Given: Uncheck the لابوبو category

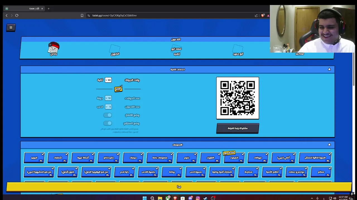Looking at the screenshot, I should [34, 157].
